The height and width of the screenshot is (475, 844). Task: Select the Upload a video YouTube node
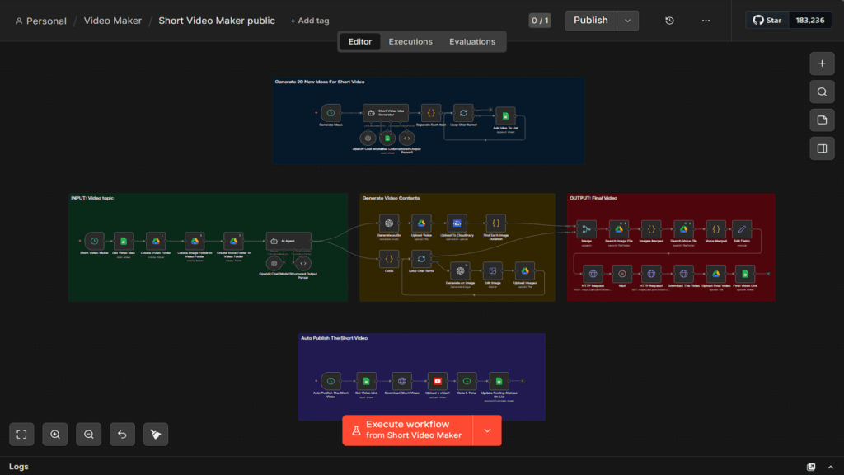click(437, 381)
